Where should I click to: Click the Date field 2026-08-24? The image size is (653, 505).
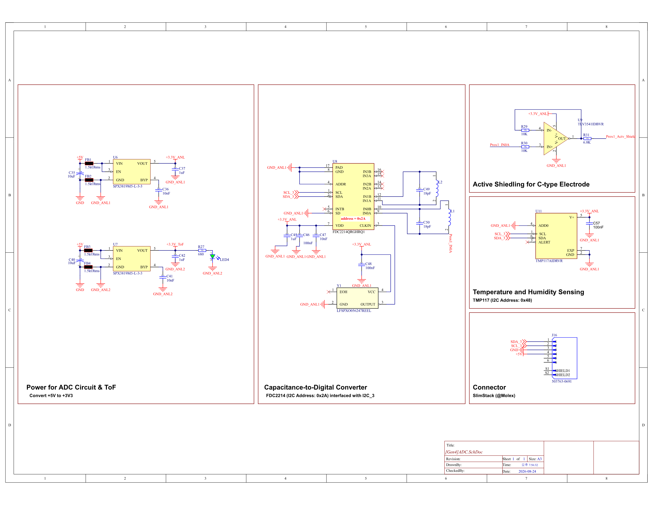527,471
